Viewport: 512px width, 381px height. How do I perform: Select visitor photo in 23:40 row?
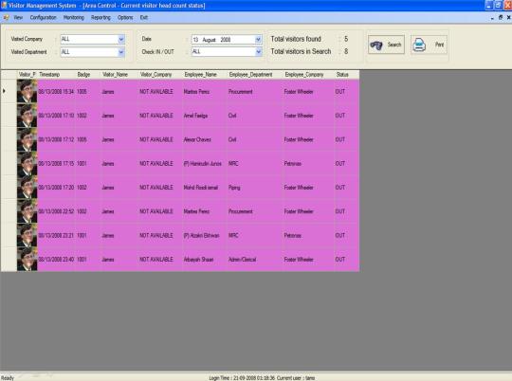pyautogui.click(x=27, y=260)
